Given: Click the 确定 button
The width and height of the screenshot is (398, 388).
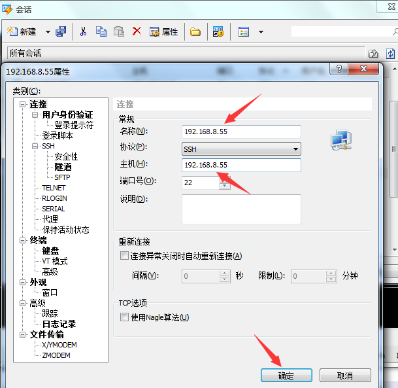Looking at the screenshot, I should (x=286, y=376).
